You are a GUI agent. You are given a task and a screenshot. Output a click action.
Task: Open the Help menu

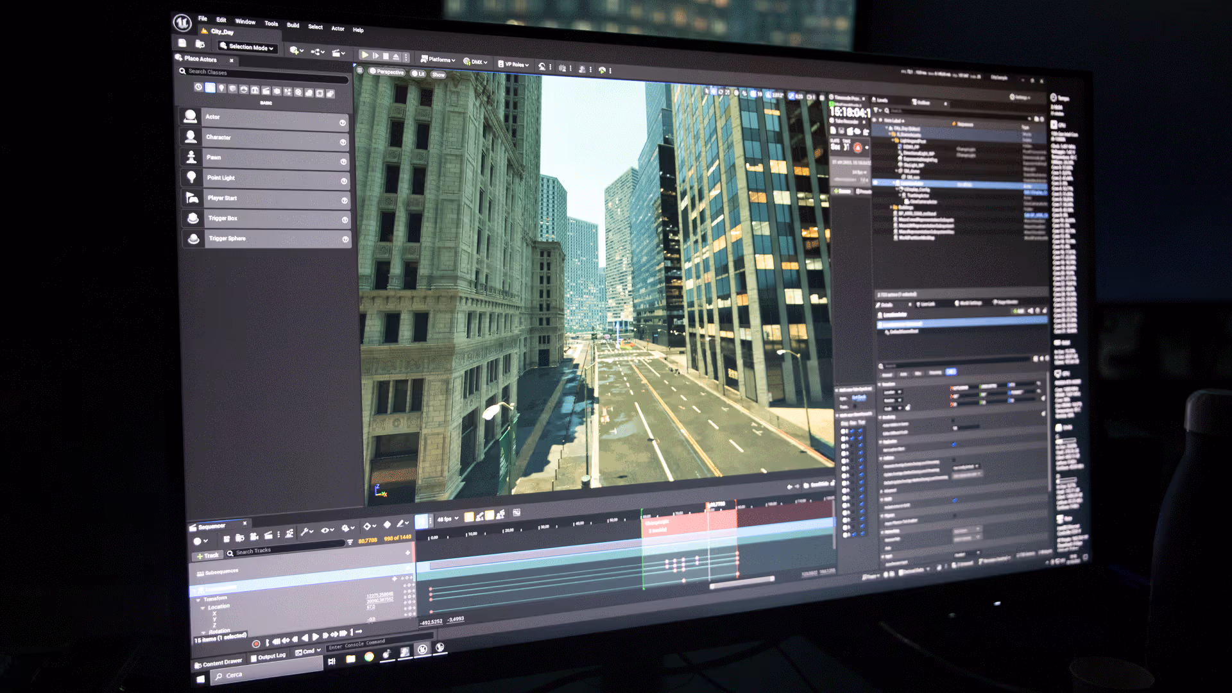(x=358, y=30)
